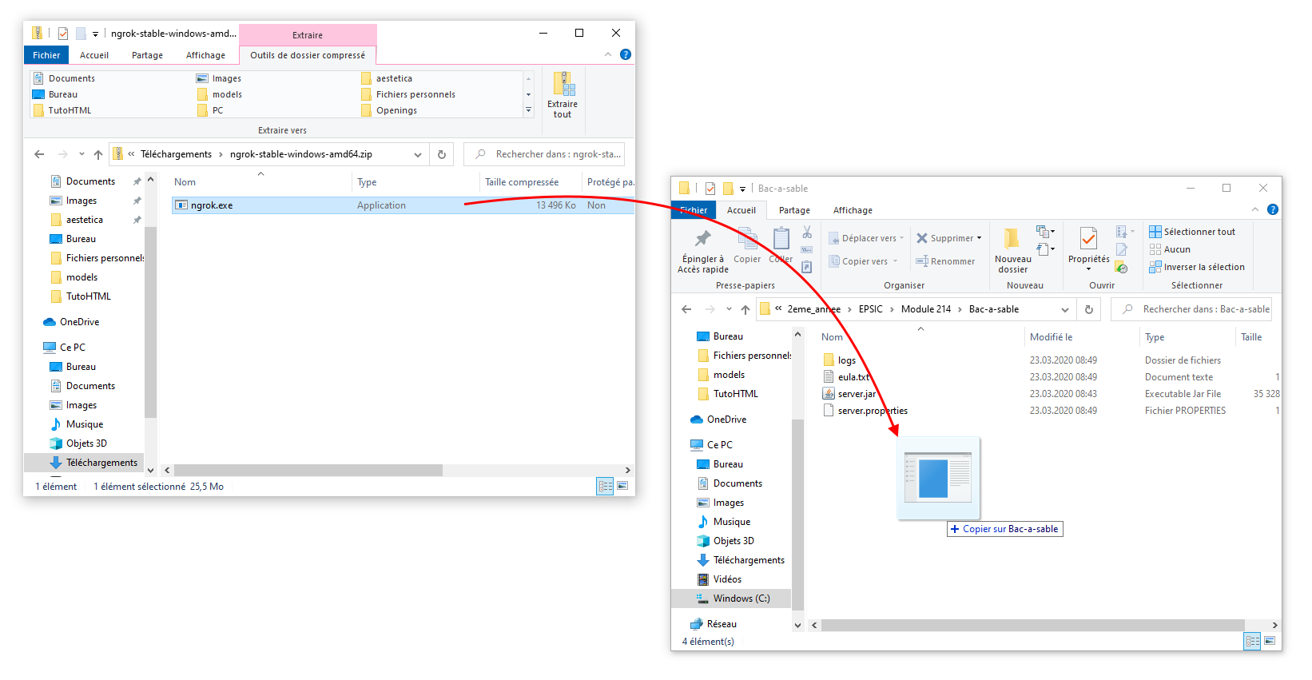Viewport: 1312px width, 680px height.
Task: Click Téléchargements in zip breadcrumb
Action: tap(176, 154)
